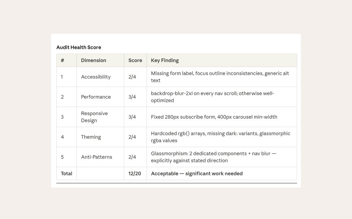Click the Responsive Design cell
Image resolution: width=352 pixels, height=219 pixels.
[94, 117]
